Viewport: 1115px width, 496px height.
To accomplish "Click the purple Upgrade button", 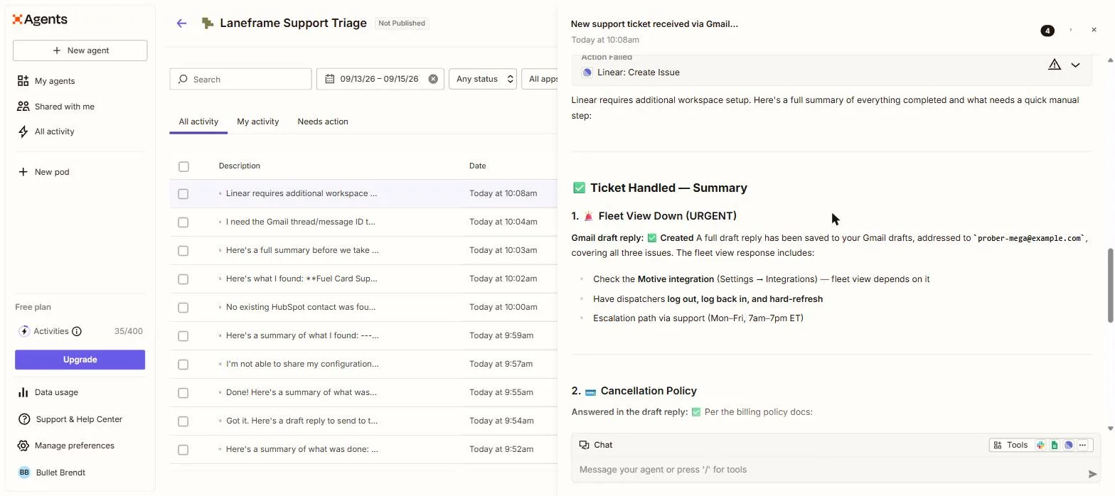I will point(80,360).
